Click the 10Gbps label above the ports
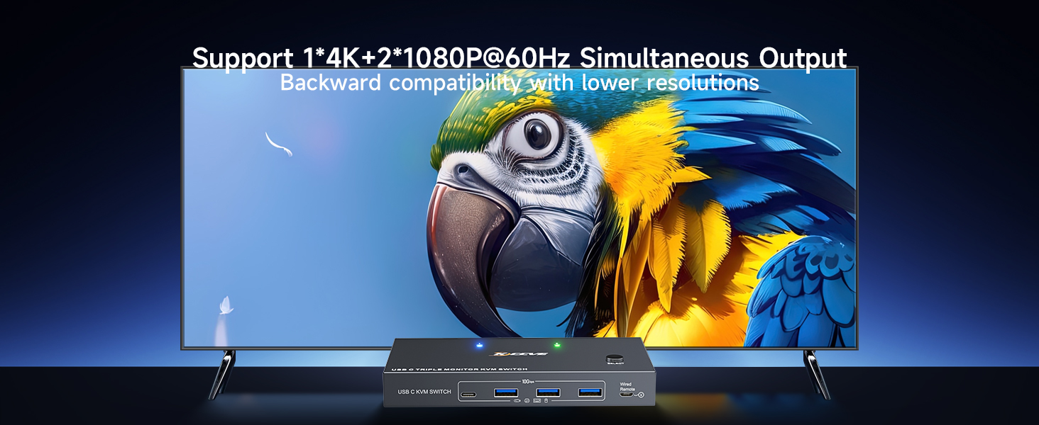 528,380
